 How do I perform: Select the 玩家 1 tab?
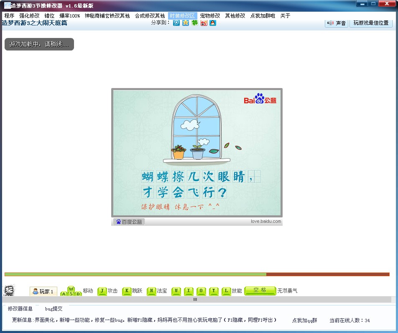[x=43, y=291]
